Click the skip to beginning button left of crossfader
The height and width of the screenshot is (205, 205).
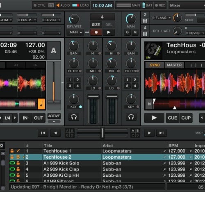click(43, 133)
